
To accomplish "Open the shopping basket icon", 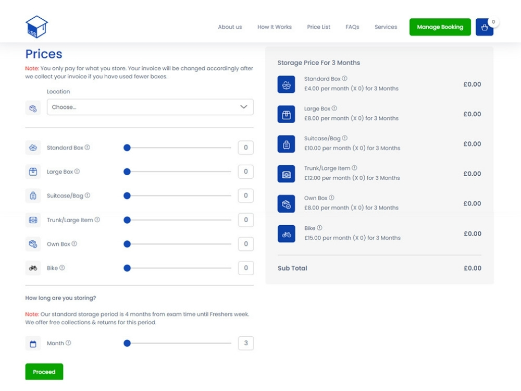I will tap(484, 27).
